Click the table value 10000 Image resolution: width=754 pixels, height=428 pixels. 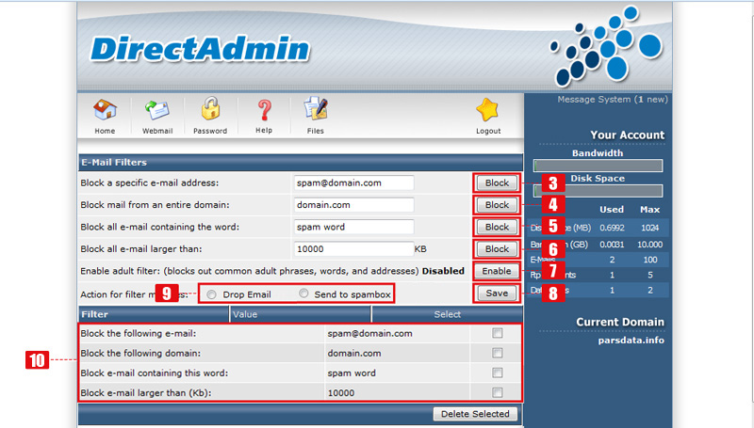[341, 393]
